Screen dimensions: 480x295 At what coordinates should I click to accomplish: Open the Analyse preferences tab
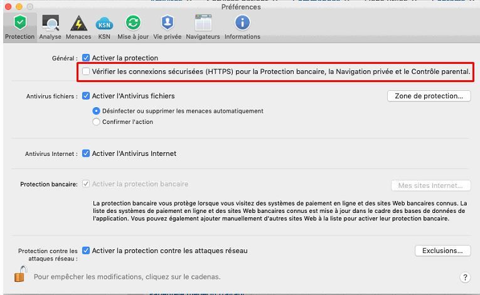50,28
